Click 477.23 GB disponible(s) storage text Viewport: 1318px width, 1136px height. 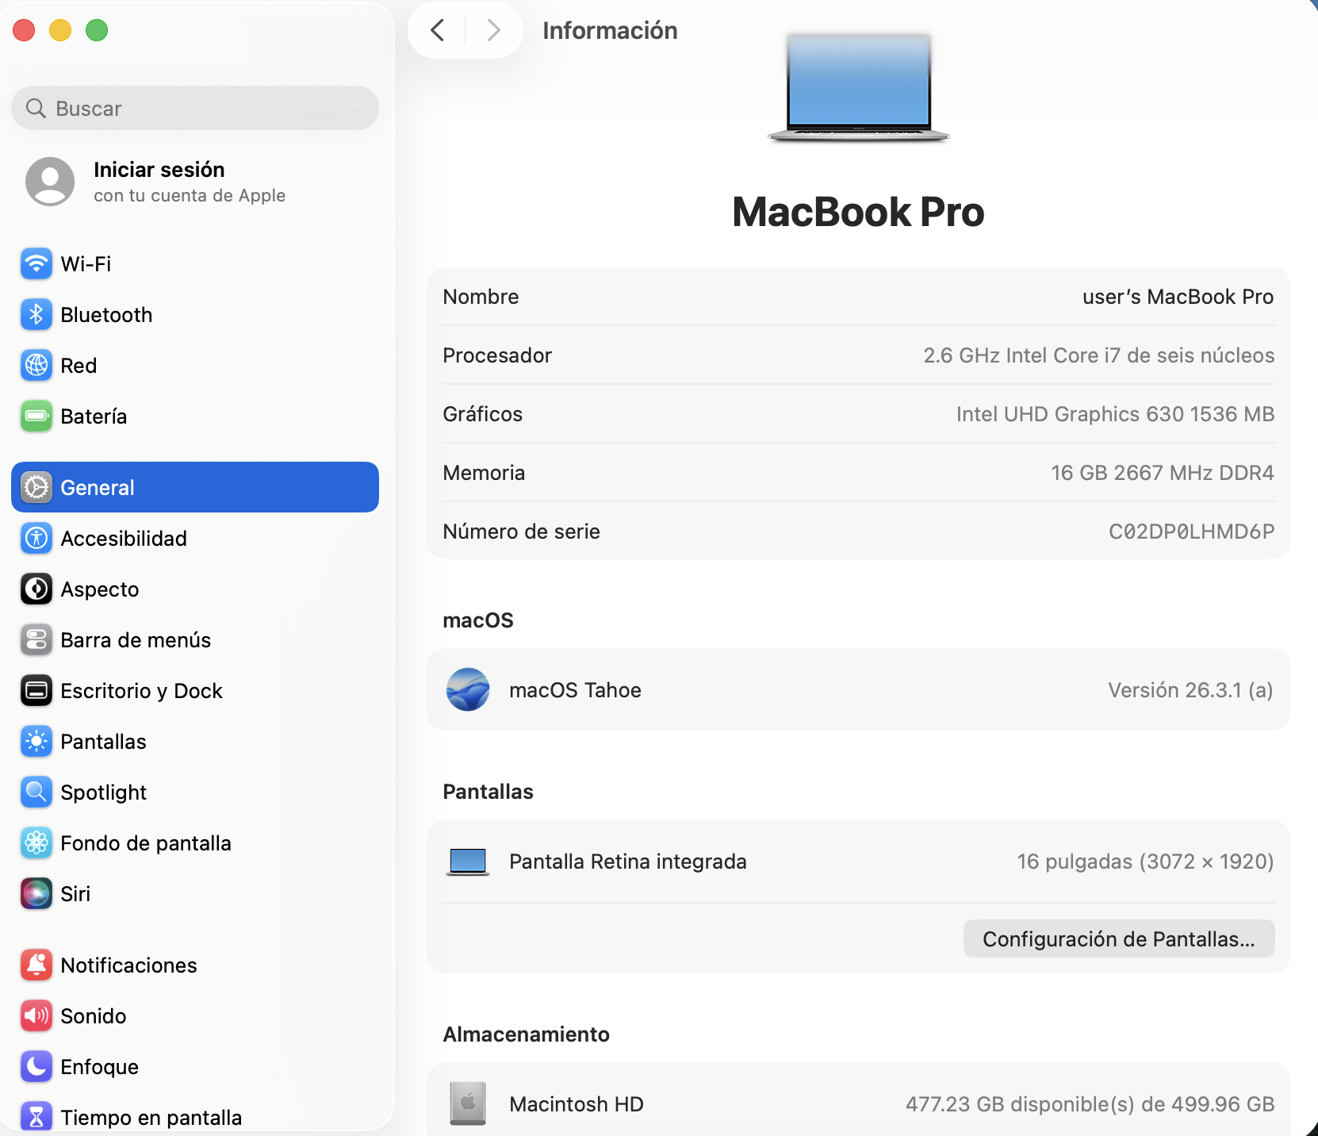click(1090, 1104)
